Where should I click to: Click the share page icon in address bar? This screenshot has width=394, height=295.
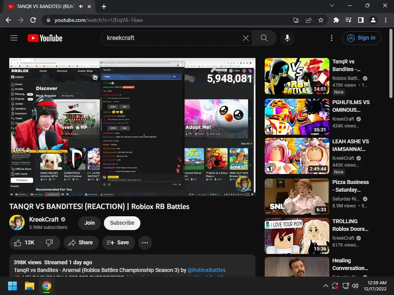point(308,20)
